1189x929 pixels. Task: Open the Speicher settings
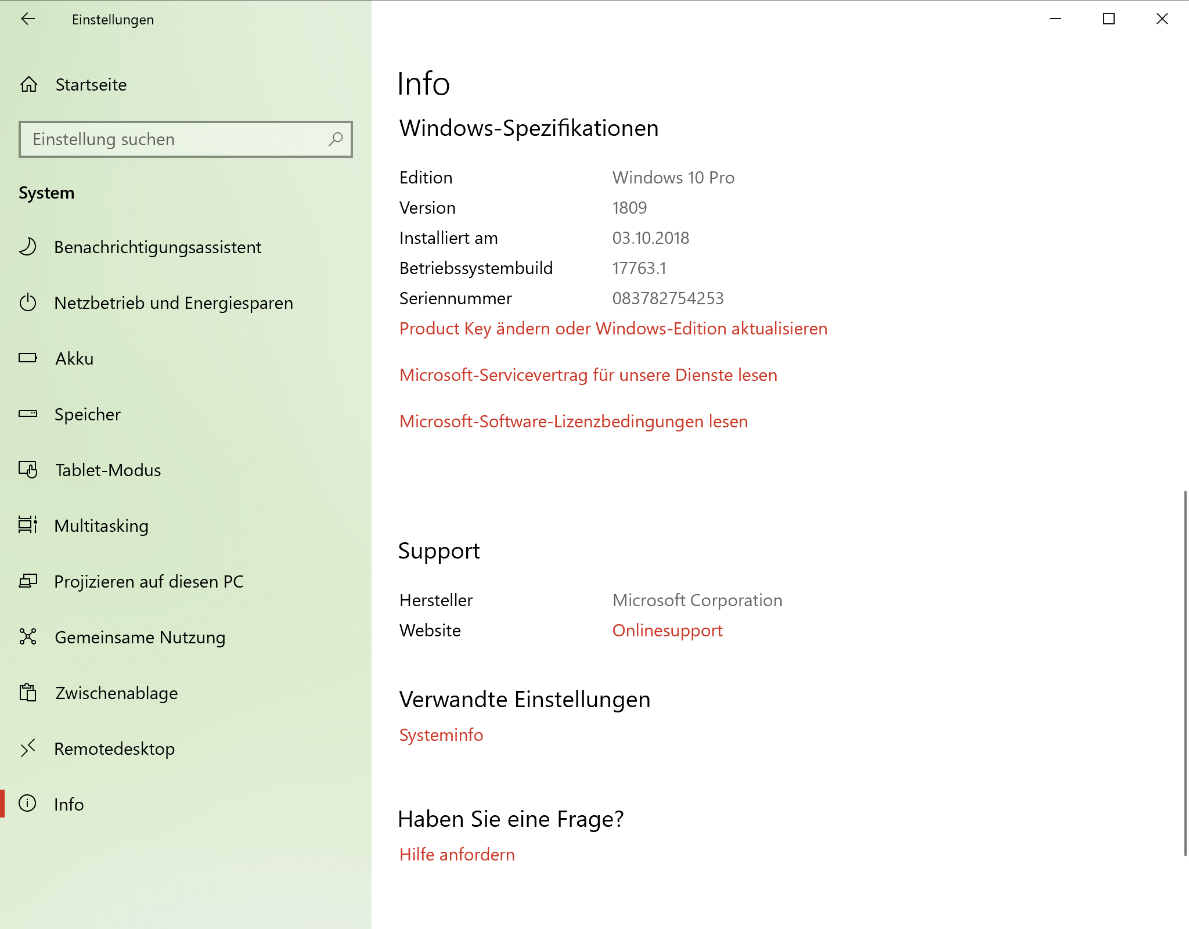186,414
